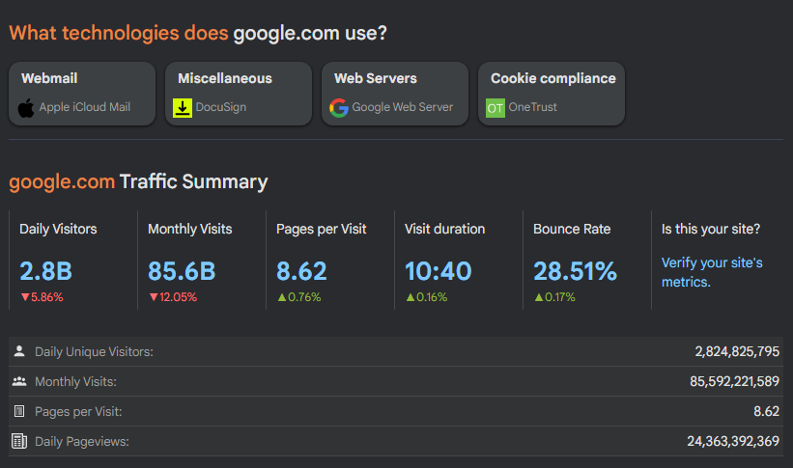The height and width of the screenshot is (468, 793).
Task: Select the Web Servers category heading
Action: coord(376,78)
